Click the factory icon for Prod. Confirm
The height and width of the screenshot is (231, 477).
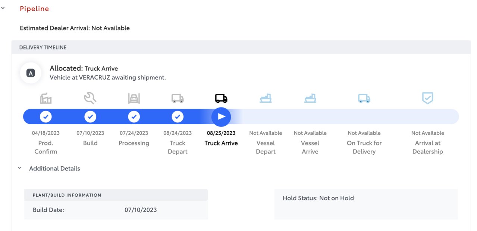click(x=46, y=98)
